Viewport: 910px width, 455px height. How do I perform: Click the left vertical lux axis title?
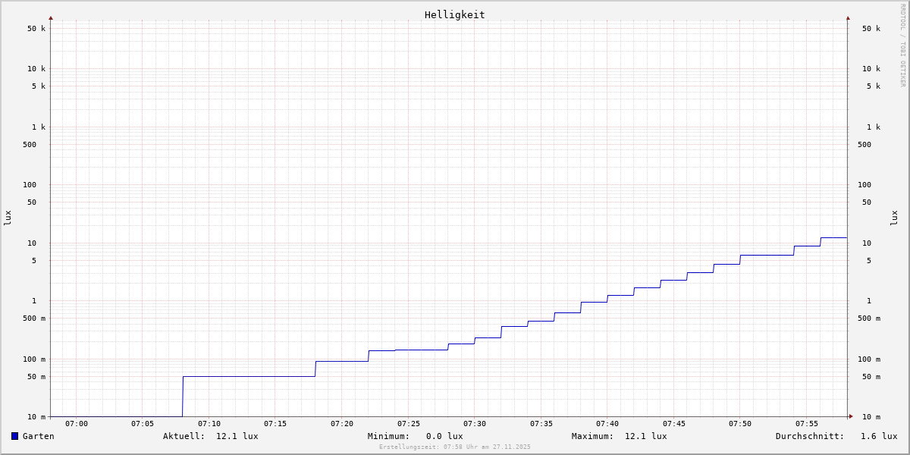[8, 218]
